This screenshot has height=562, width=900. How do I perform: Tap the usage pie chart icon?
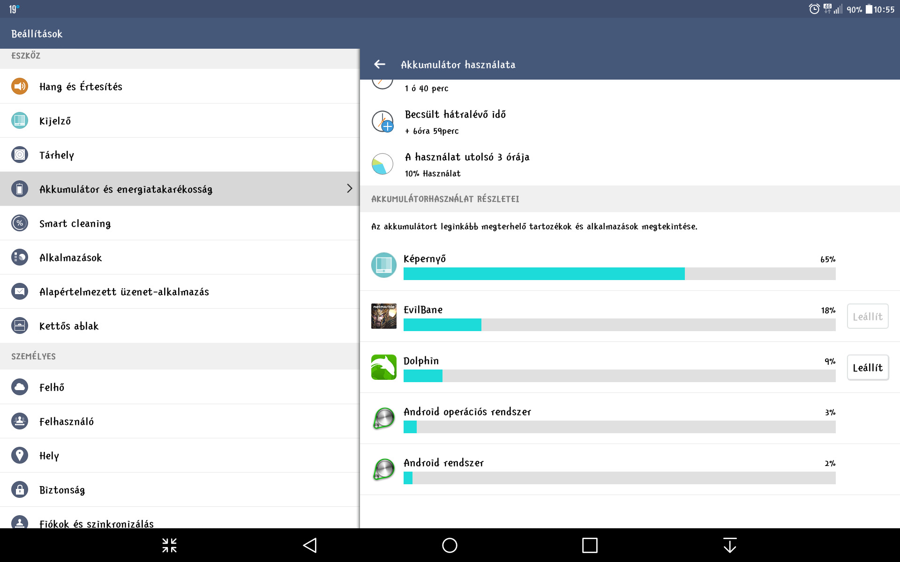382,164
